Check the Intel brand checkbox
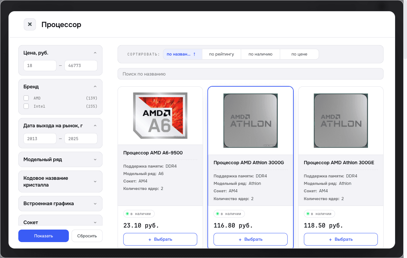Image resolution: width=407 pixels, height=258 pixels. pos(26,106)
